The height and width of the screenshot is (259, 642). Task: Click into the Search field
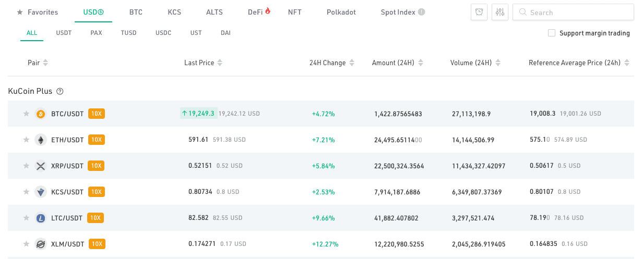573,12
